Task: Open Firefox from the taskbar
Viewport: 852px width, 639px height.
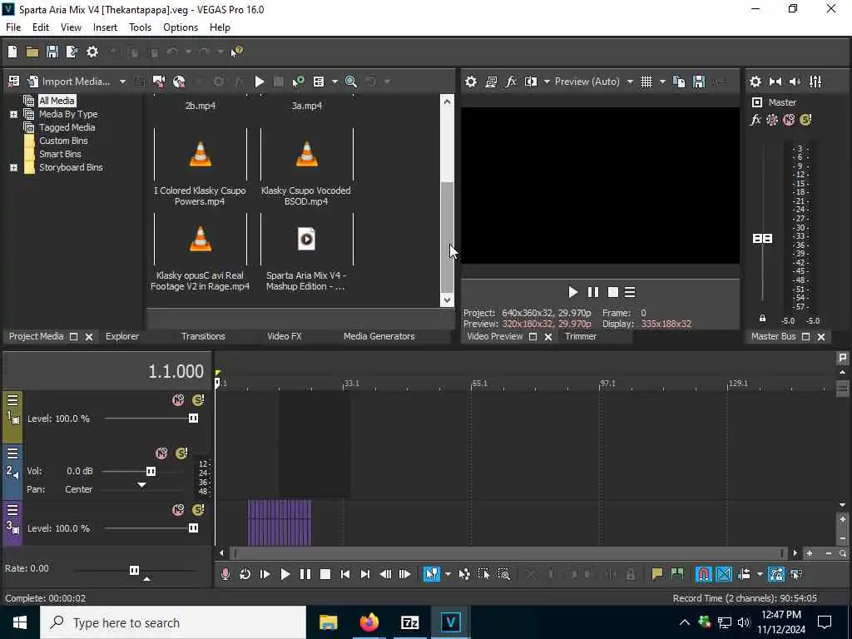Action: pos(369,622)
